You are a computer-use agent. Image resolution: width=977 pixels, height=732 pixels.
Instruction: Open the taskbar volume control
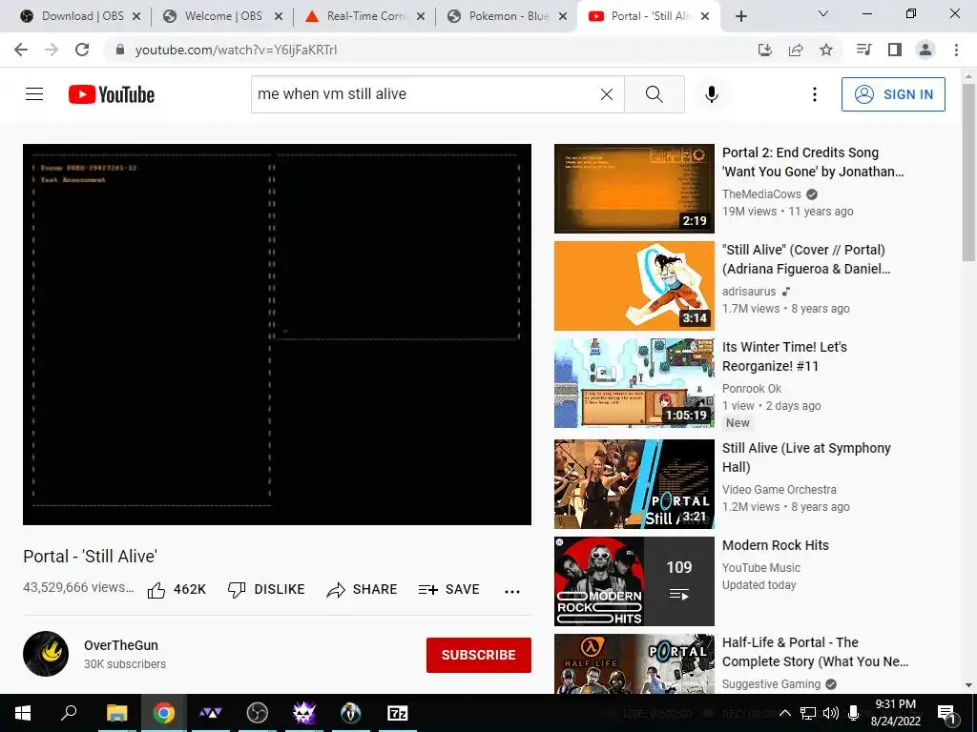click(x=830, y=713)
